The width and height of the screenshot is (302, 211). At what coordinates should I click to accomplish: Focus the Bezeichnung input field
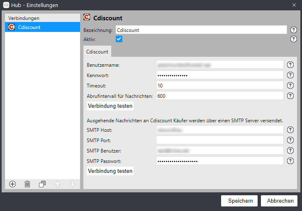[x=201, y=30]
